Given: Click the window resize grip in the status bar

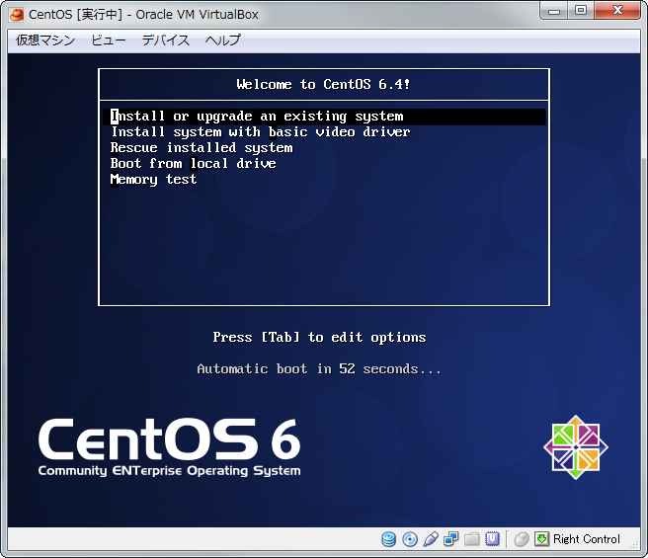Looking at the screenshot, I should [x=633, y=544].
